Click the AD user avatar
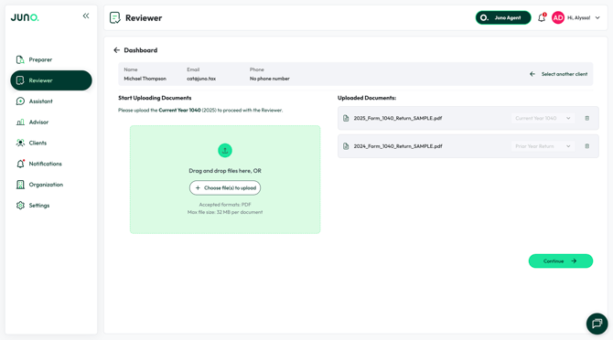 pyautogui.click(x=558, y=17)
